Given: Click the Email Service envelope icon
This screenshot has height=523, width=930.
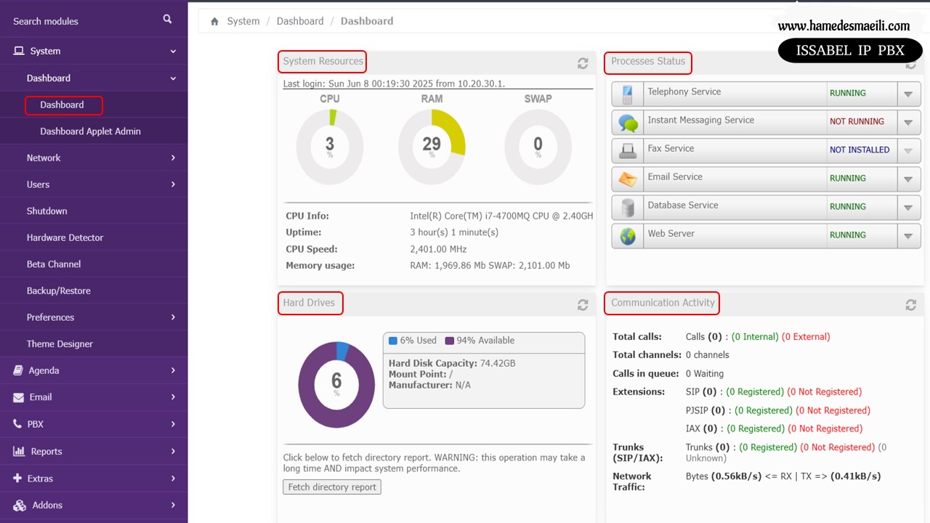Looking at the screenshot, I should [628, 179].
